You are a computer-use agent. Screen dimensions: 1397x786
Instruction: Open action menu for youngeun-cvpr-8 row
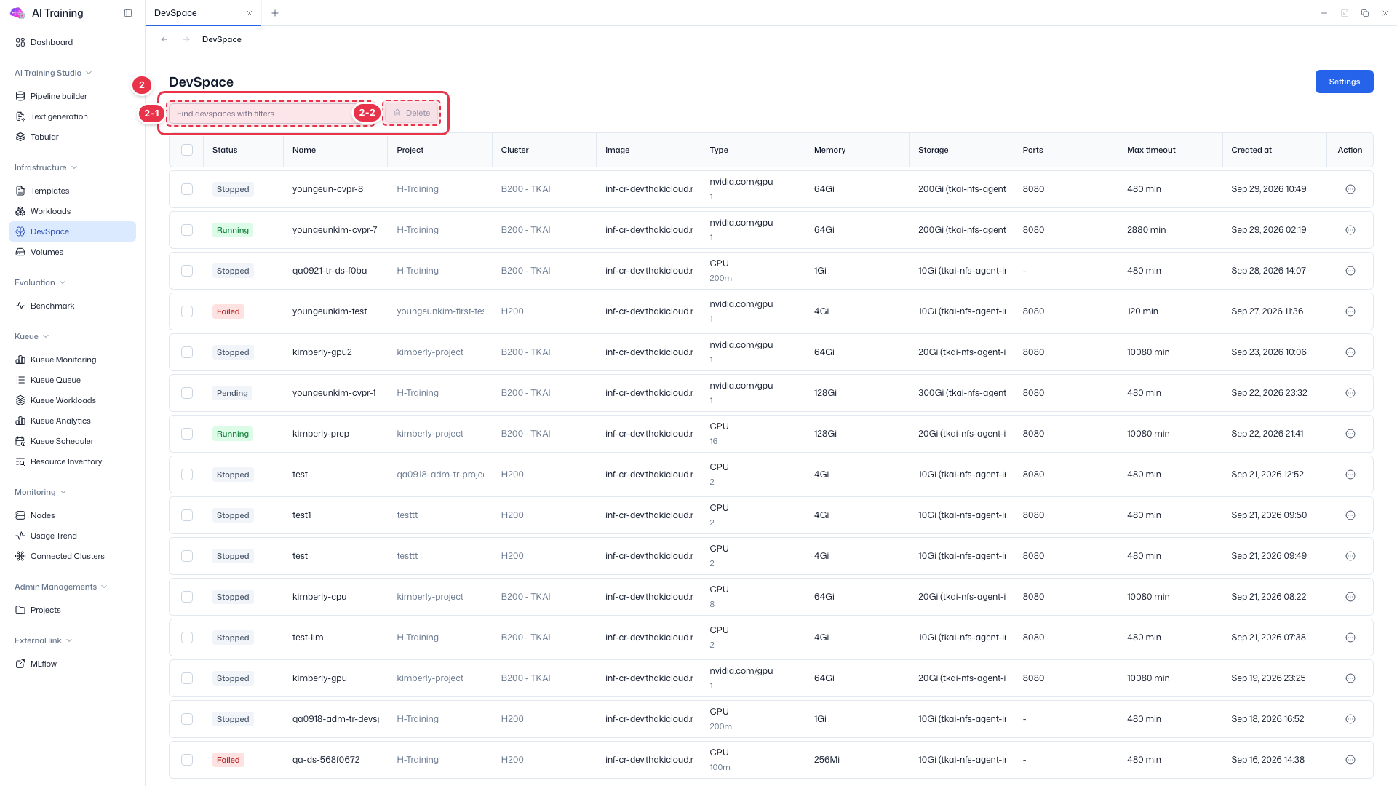pyautogui.click(x=1350, y=189)
